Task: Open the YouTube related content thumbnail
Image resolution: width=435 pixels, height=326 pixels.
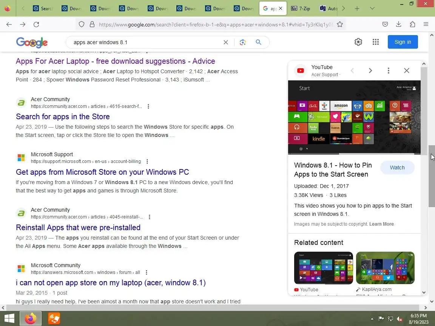Action: (x=324, y=268)
